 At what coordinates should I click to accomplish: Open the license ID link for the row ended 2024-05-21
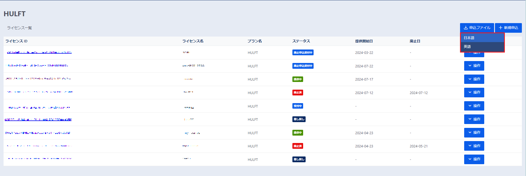pyautogui.click(x=39, y=146)
